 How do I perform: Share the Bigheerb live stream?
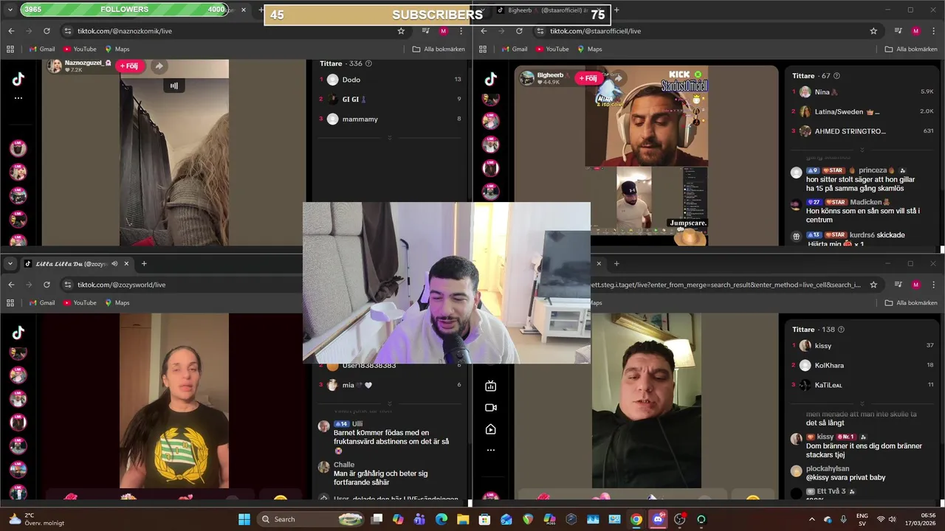[x=618, y=77]
